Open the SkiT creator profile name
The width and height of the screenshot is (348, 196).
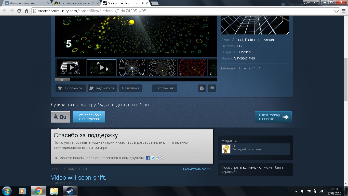(235, 146)
